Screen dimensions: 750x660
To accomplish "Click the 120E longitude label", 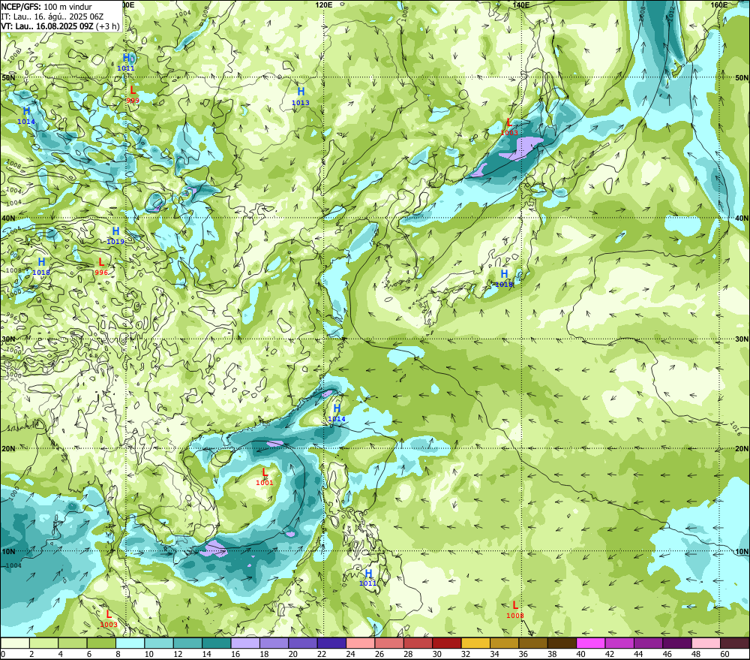I will (x=324, y=5).
